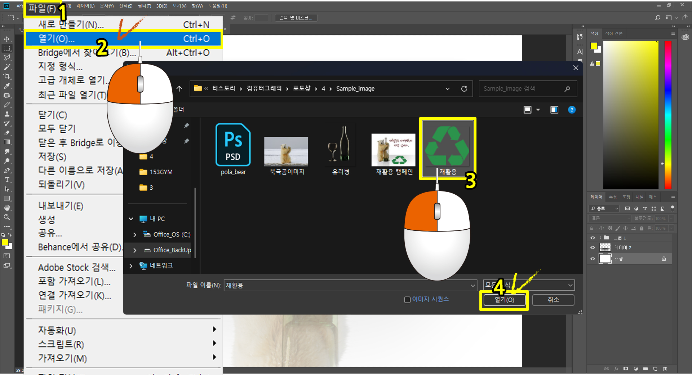This screenshot has width=692, height=375.
Task: Select the Magic Wand tool
Action: pyautogui.click(x=7, y=67)
